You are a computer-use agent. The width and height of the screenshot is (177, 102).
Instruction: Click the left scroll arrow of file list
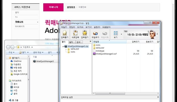(x=94, y=93)
